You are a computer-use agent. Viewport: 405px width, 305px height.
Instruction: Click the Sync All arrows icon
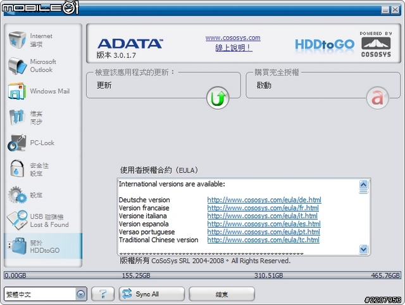pos(127,294)
